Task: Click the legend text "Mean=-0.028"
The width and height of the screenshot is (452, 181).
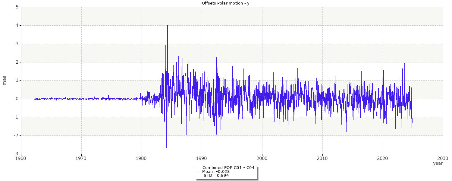Action: pyautogui.click(x=216, y=171)
